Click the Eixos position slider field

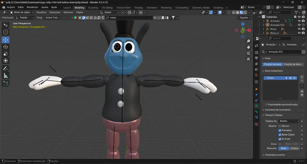(x=291, y=144)
